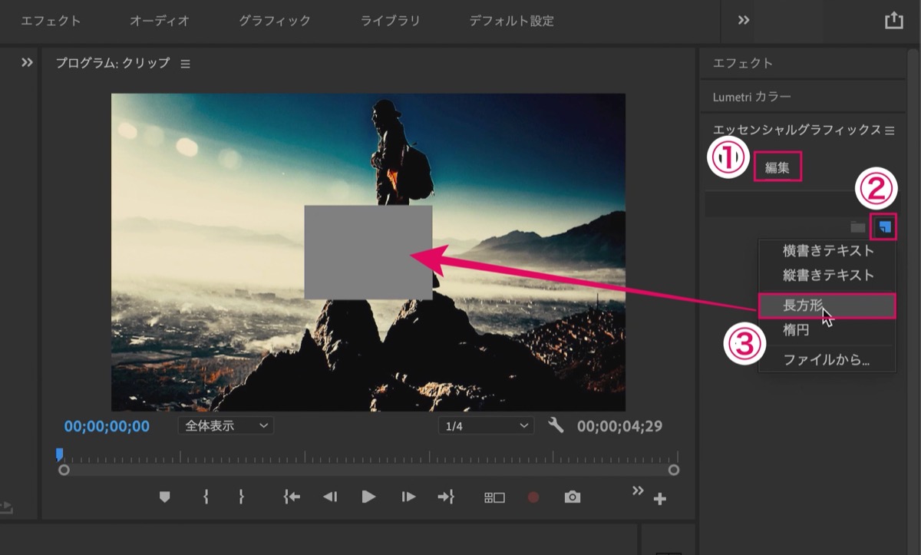This screenshot has height=555, width=921.
Task: Set the mark in point
Action: pyautogui.click(x=206, y=497)
